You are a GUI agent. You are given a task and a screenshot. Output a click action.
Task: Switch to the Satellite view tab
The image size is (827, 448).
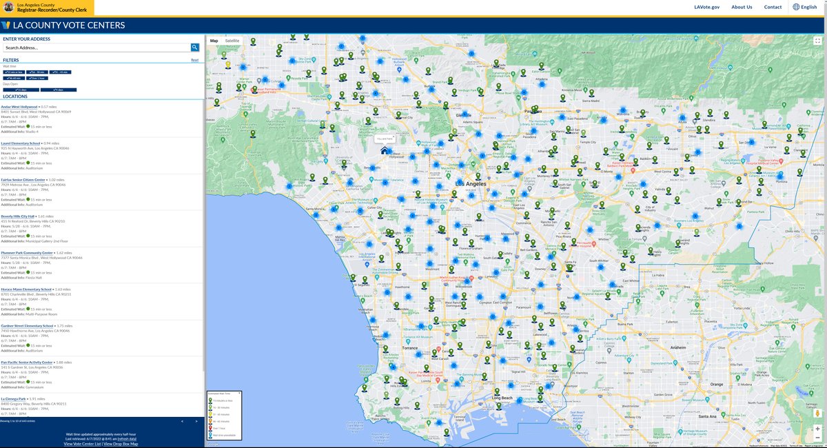tap(232, 41)
